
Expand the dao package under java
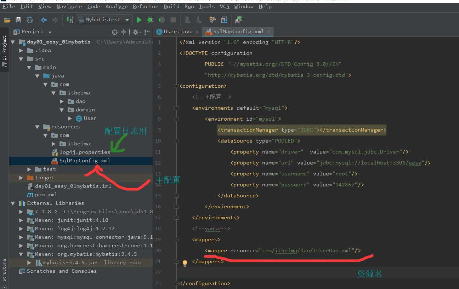tap(62, 101)
